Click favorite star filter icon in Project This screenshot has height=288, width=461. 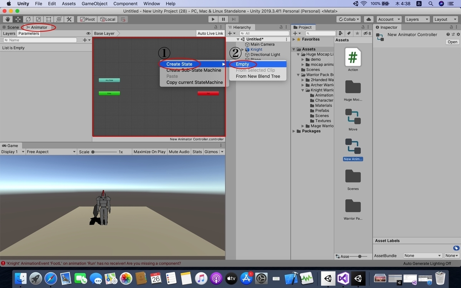pyautogui.click(x=357, y=33)
